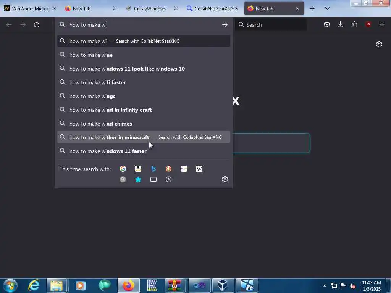
Task: Open the Pocket save icon
Action: pos(327,24)
